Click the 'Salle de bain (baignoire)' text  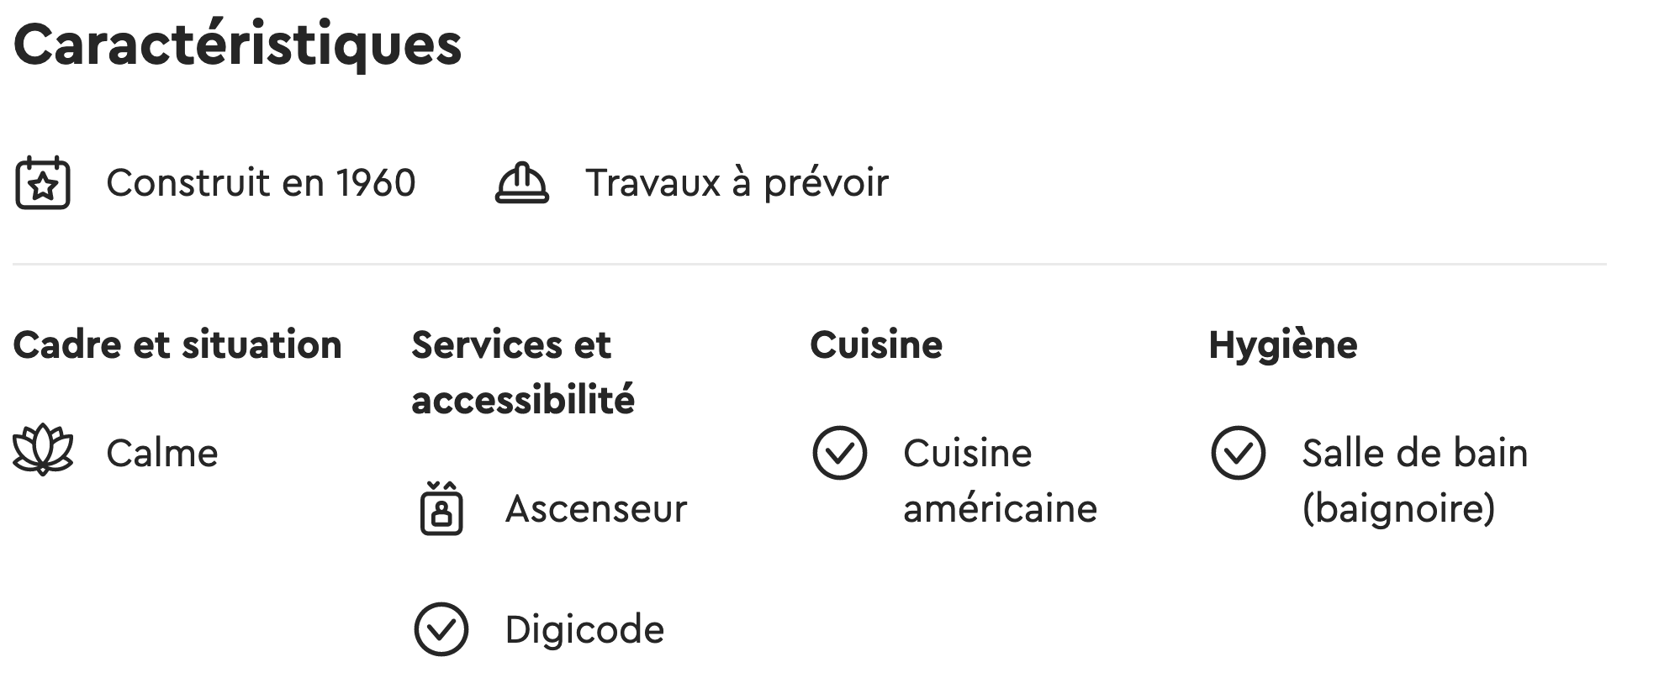1414,481
